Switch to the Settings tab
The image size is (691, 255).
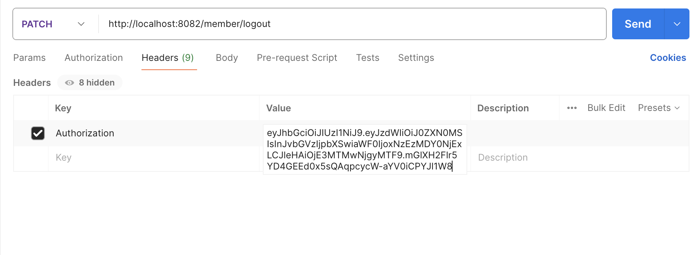point(416,58)
